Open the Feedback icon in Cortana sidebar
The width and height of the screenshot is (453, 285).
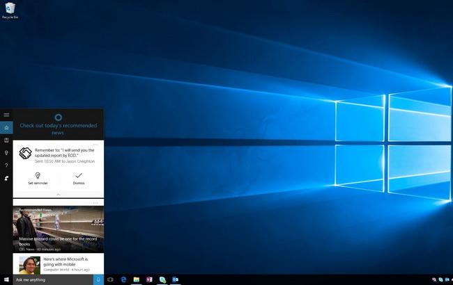pyautogui.click(x=6, y=178)
